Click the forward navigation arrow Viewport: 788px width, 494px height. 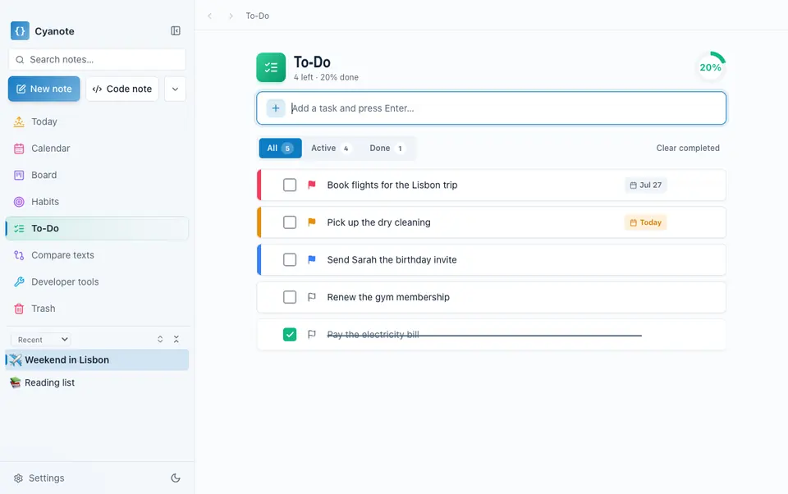pos(231,16)
